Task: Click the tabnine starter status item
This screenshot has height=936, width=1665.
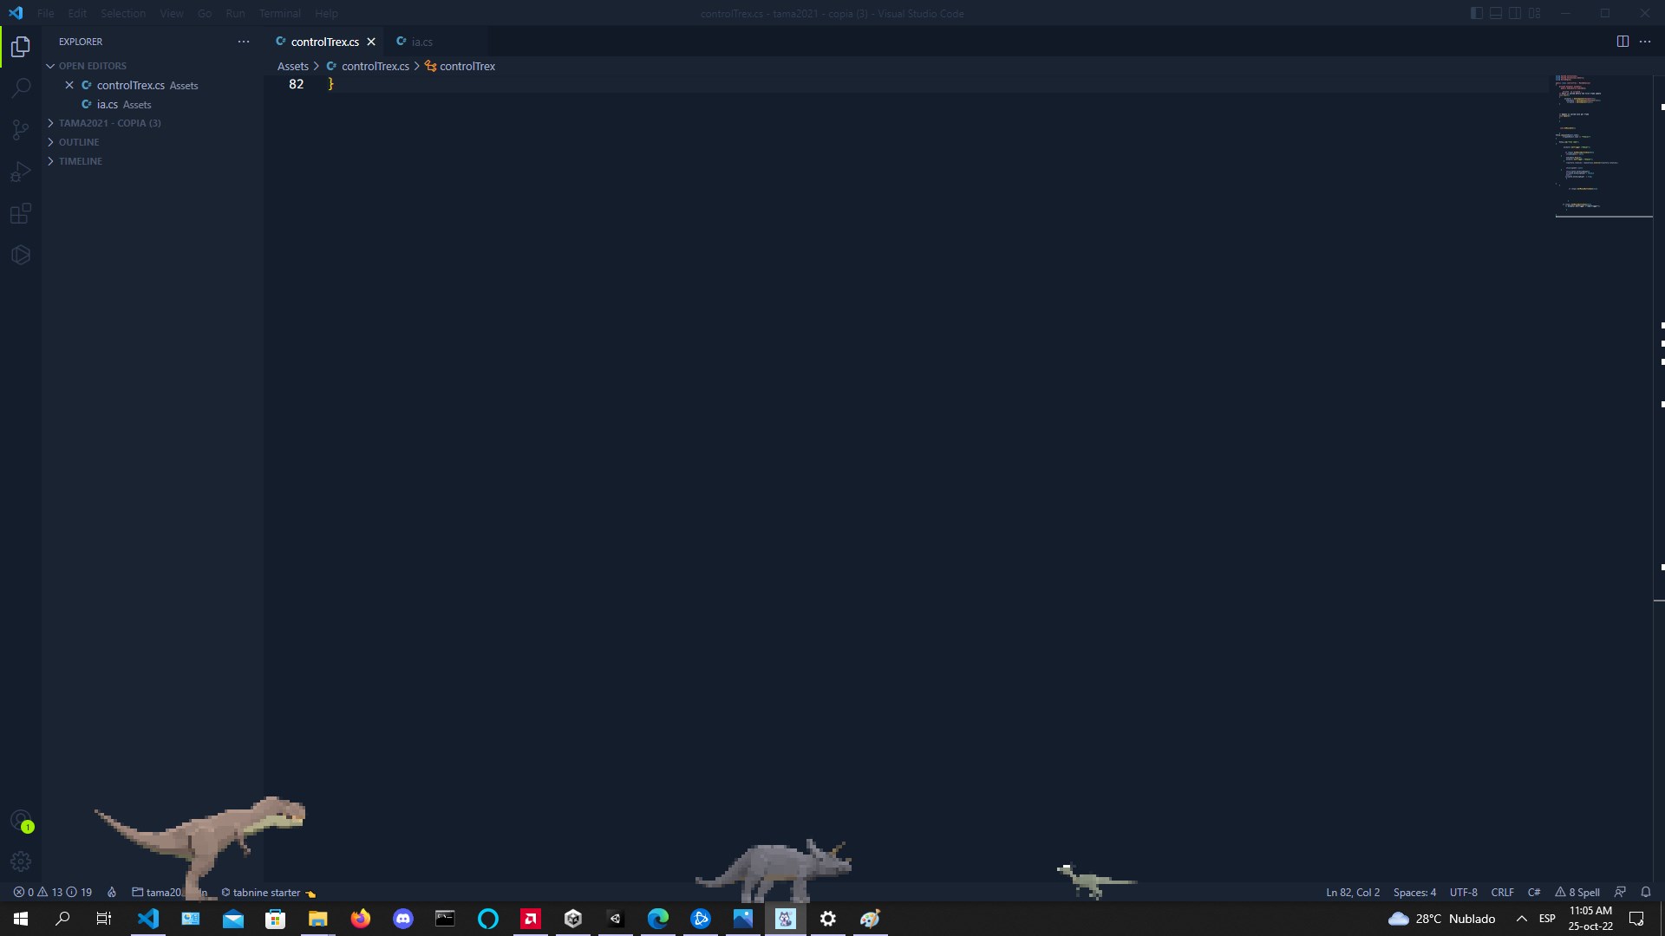Action: pos(269,892)
